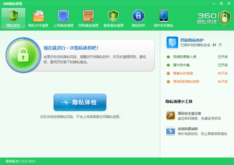Click the 360隐私保镖 logo at top right
Viewport: 234px width, 165px height.
(x=214, y=18)
